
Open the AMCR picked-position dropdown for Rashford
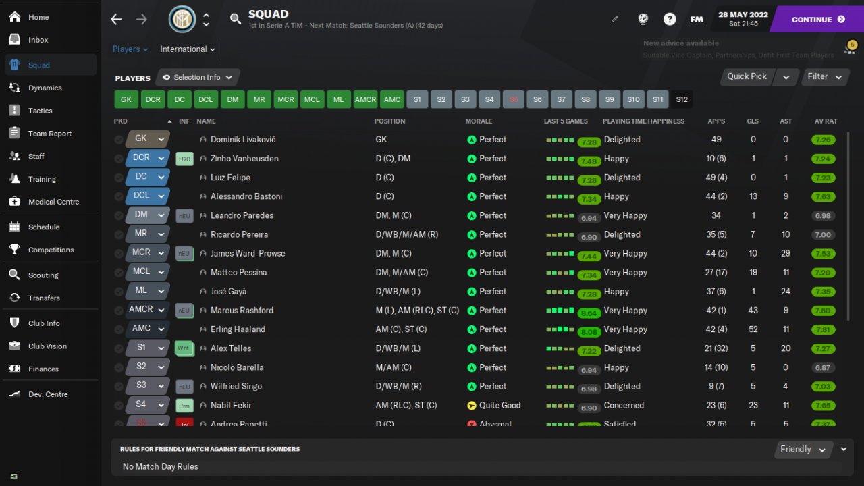148,310
